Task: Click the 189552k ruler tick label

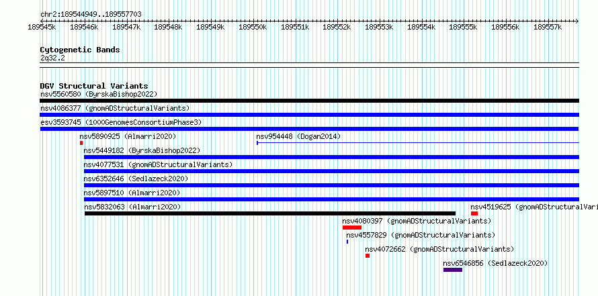Action: pos(337,27)
